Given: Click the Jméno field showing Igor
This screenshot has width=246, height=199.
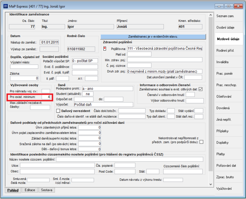Looking at the screenshot, I should point(91,27).
